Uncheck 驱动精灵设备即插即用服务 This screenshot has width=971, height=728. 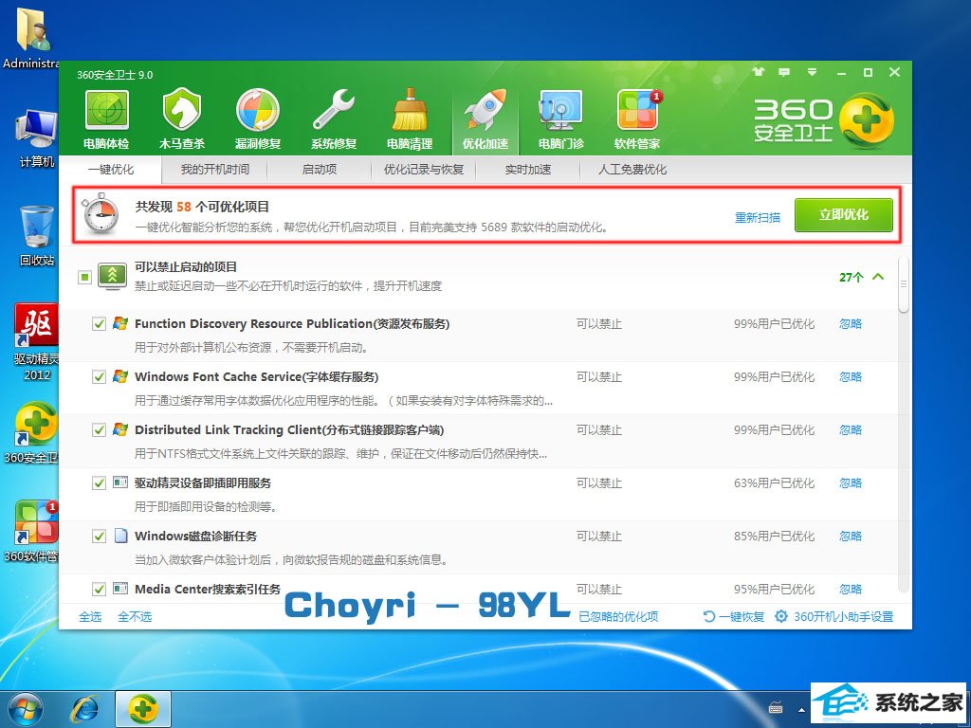coord(99,482)
